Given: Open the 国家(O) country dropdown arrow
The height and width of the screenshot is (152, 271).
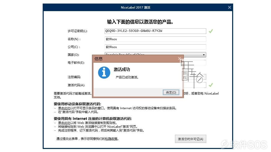Looking at the screenshot, I should coord(204,55).
